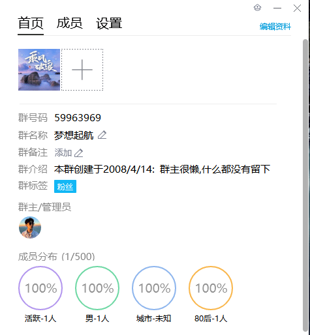Click the 群标签 label
Viewport: 310px width, 335px height.
33,186
